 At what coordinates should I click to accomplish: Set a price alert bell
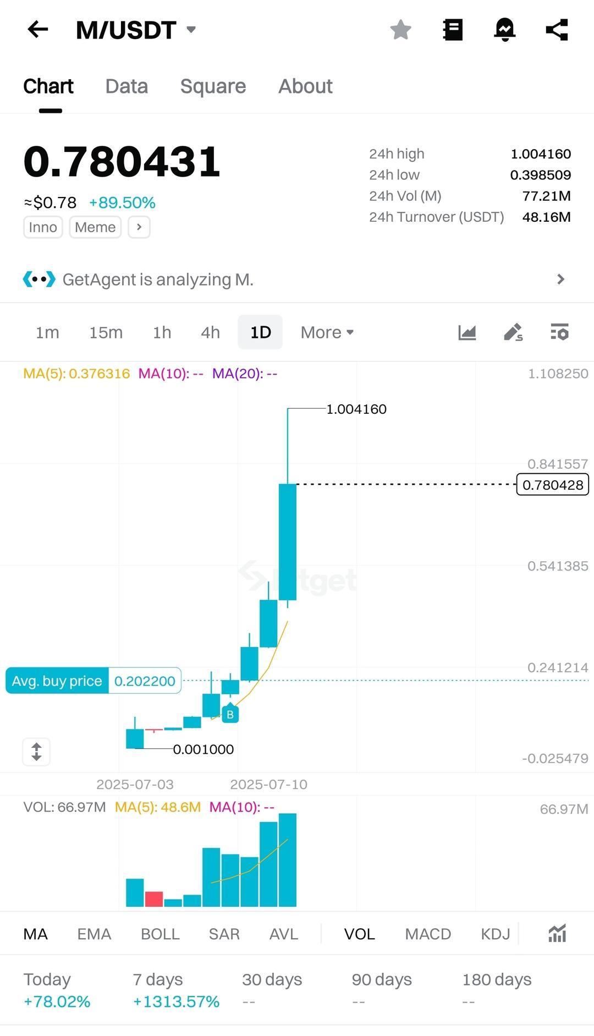coord(504,30)
